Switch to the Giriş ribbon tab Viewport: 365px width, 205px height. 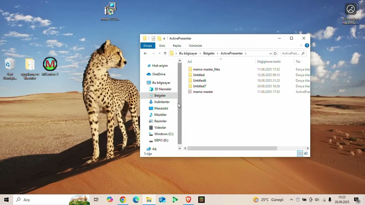(162, 46)
